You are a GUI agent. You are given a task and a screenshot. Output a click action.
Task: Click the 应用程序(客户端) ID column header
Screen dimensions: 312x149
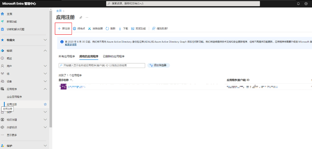click(x=238, y=80)
